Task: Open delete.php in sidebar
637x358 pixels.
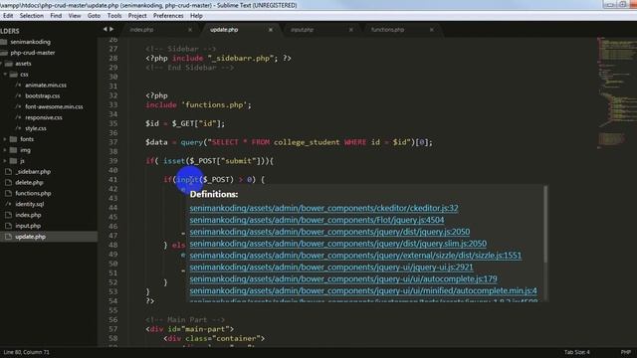Action: [29, 183]
